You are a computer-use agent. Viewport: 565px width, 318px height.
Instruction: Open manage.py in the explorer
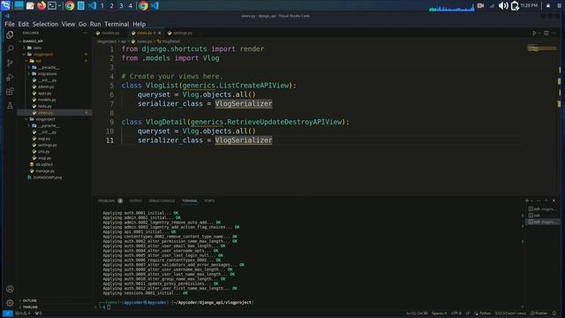point(45,170)
